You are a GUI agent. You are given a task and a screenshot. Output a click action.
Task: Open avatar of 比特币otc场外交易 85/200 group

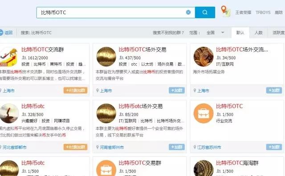pos(106,114)
